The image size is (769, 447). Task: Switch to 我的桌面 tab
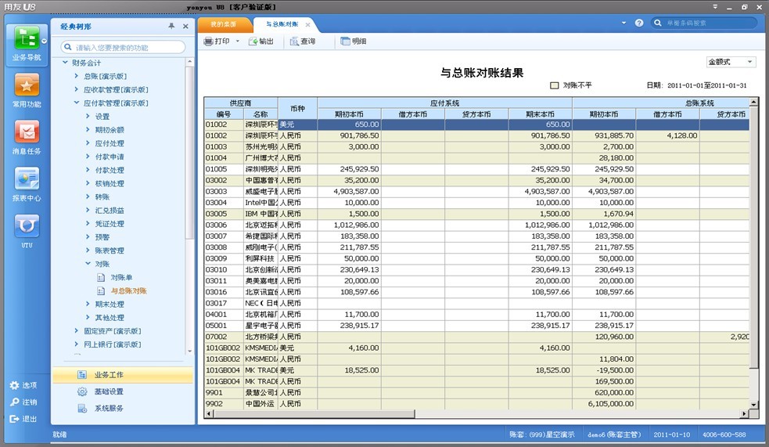point(224,24)
